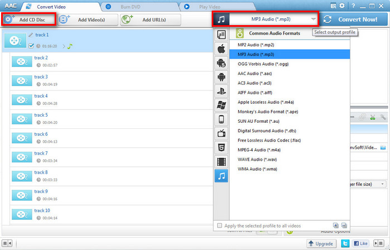Viewport: 390px width, 250px height.
Task: Select the mobile phone category icon
Action: [221, 119]
